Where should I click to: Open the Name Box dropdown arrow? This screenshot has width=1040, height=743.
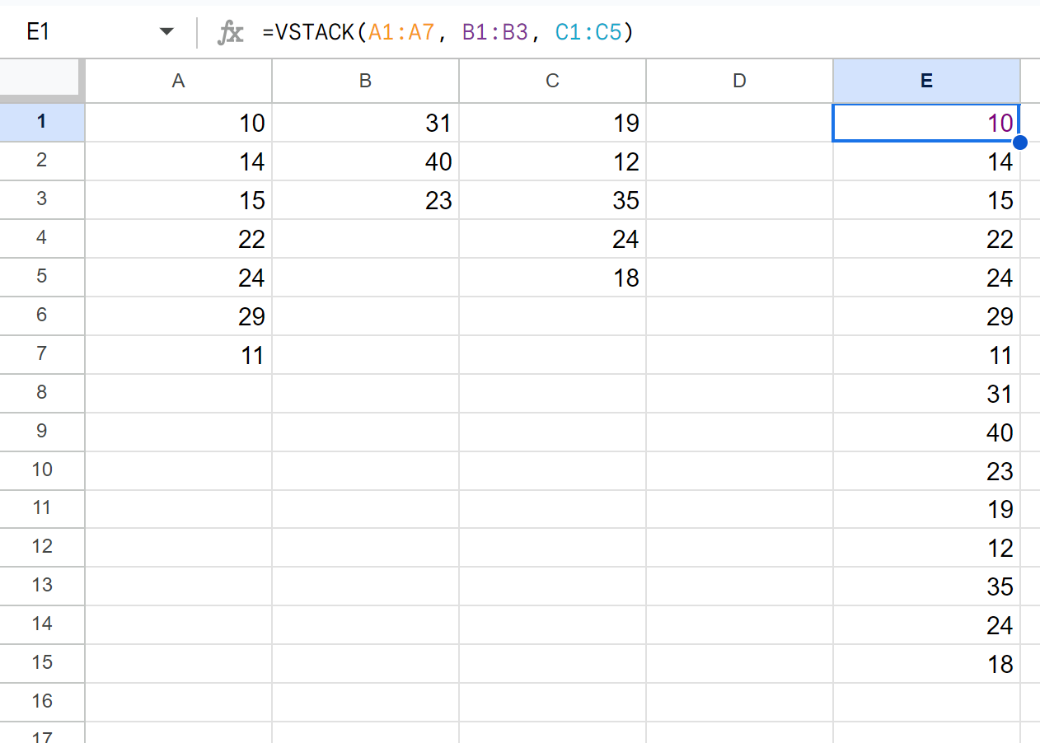(166, 30)
